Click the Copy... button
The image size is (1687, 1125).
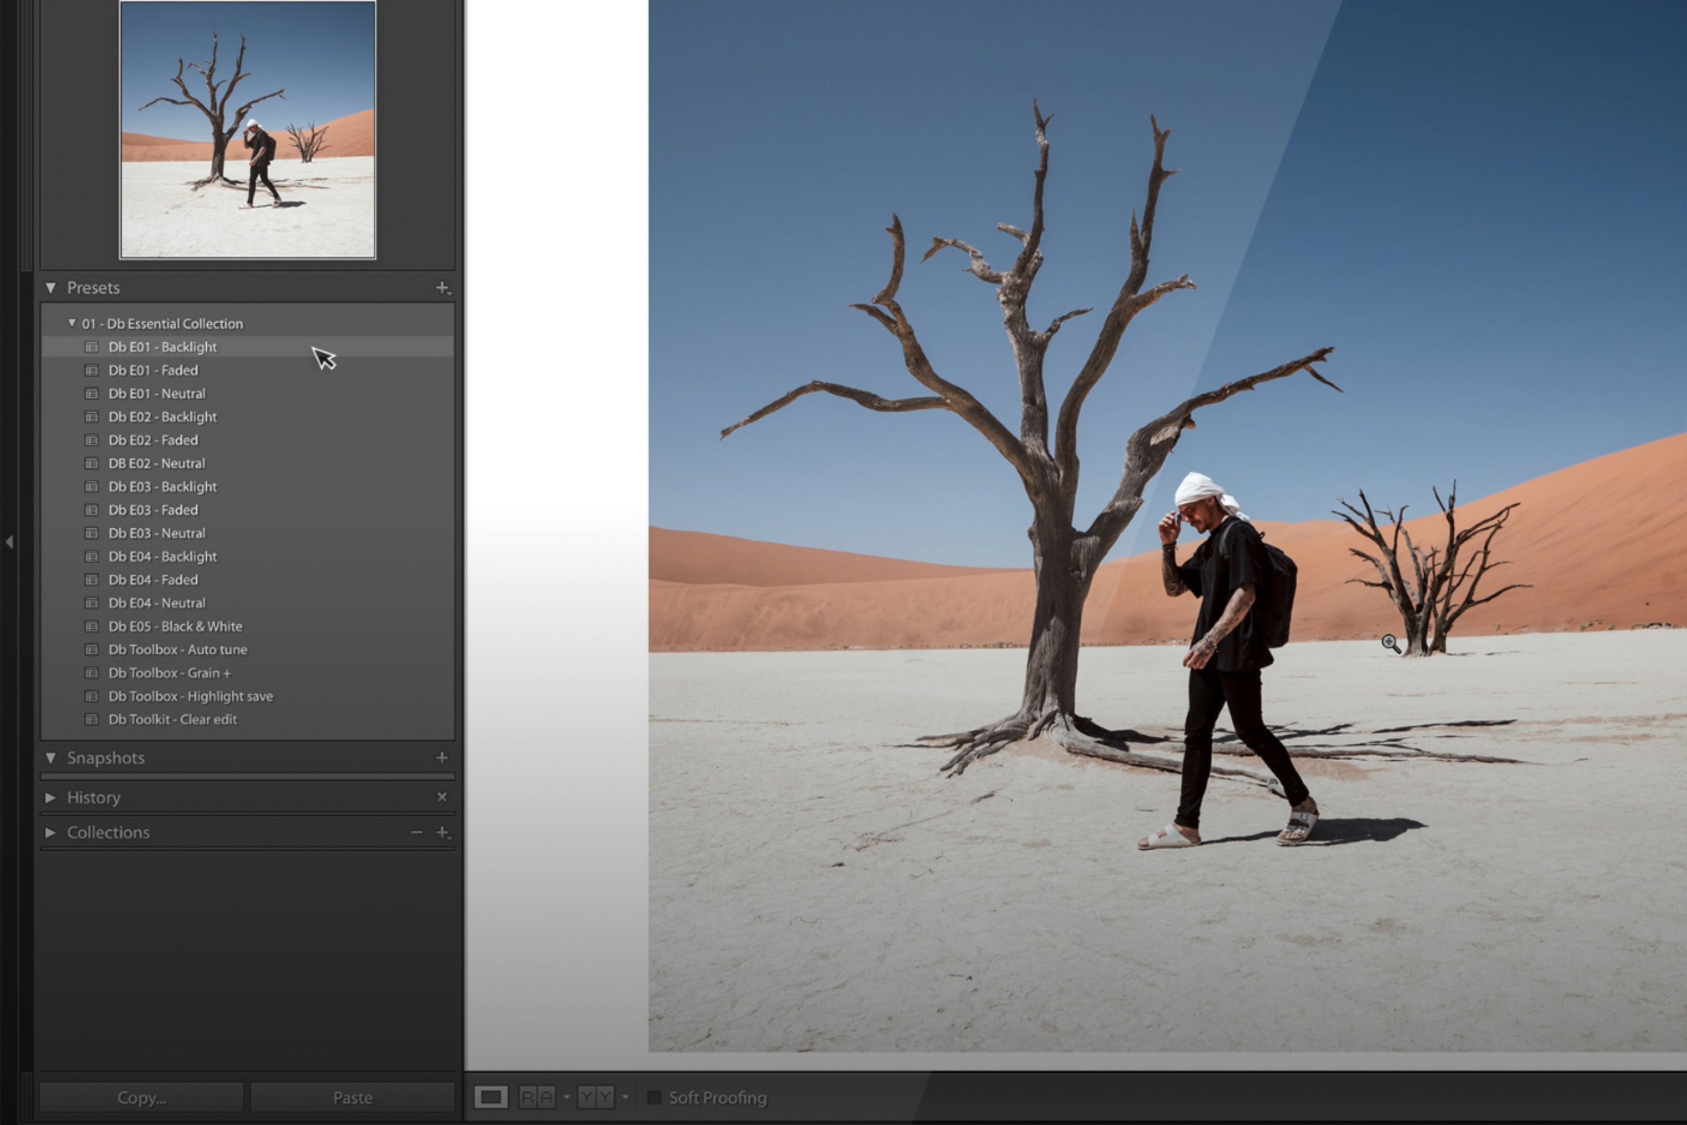pos(142,1098)
